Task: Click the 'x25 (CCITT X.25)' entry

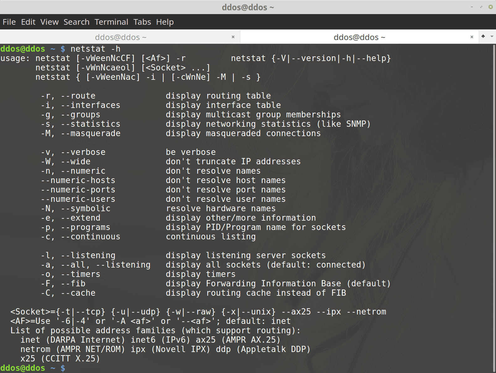Action: tap(60, 359)
